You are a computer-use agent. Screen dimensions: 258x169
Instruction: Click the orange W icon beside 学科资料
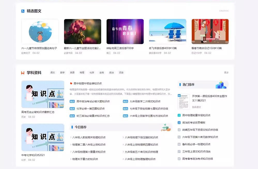coord(23,73)
